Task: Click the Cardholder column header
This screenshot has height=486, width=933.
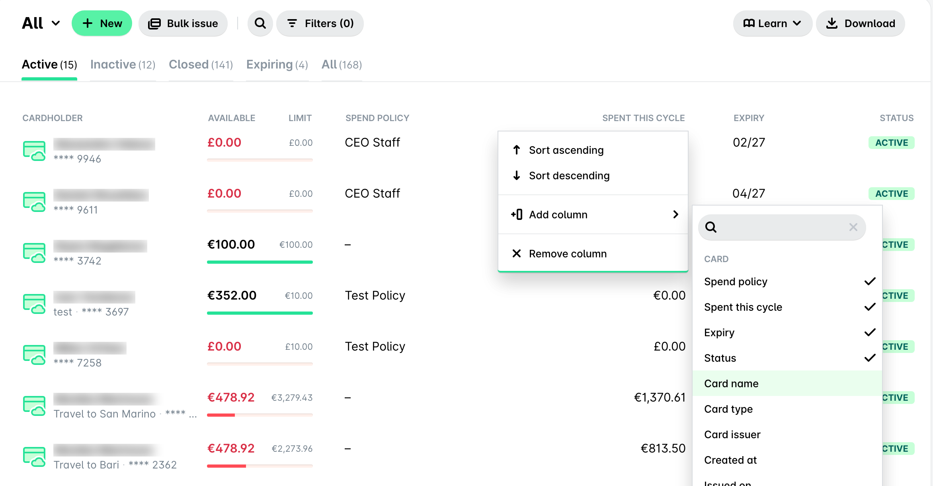Action: (x=53, y=118)
